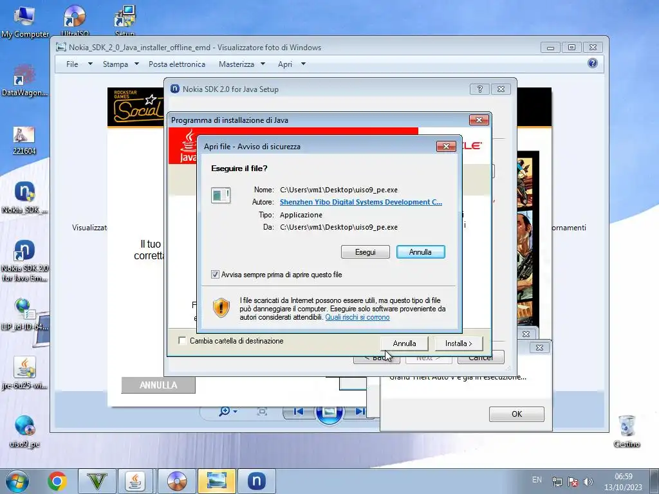
Task: Click OK in the GTA V message box
Action: [517, 414]
